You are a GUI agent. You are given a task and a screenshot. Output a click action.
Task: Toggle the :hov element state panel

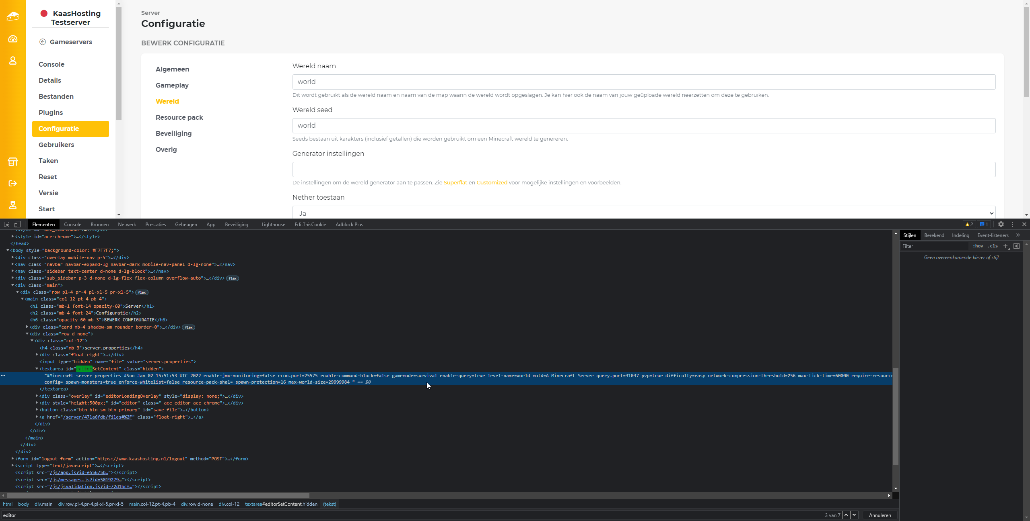pos(978,246)
